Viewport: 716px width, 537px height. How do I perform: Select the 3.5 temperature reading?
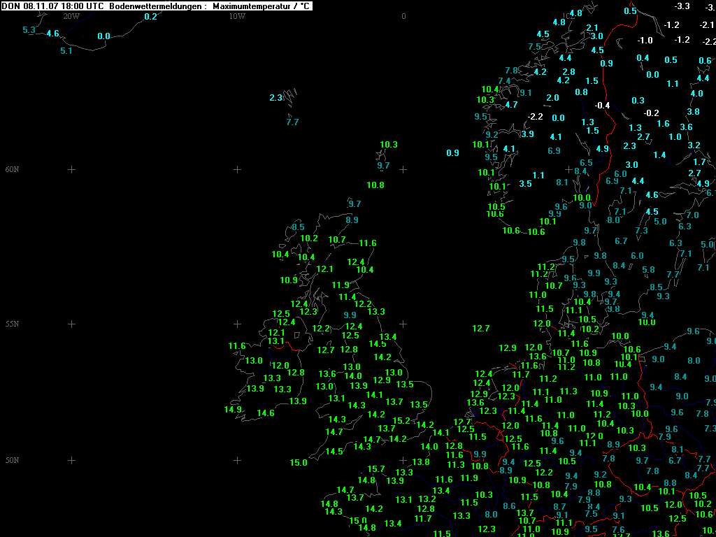(x=526, y=184)
